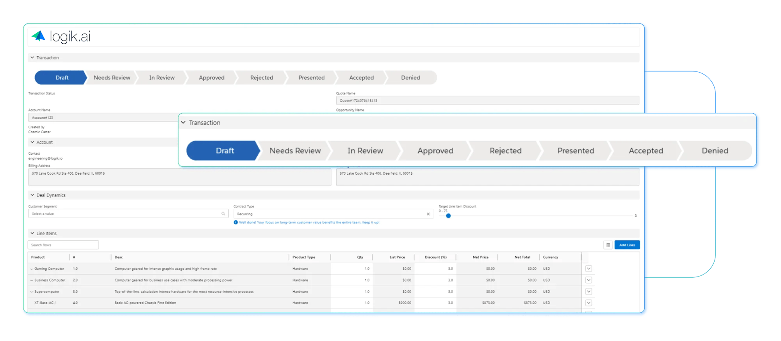The height and width of the screenshot is (341, 781).
Task: Open the Contract Type field showing Recurring
Action: click(333, 214)
